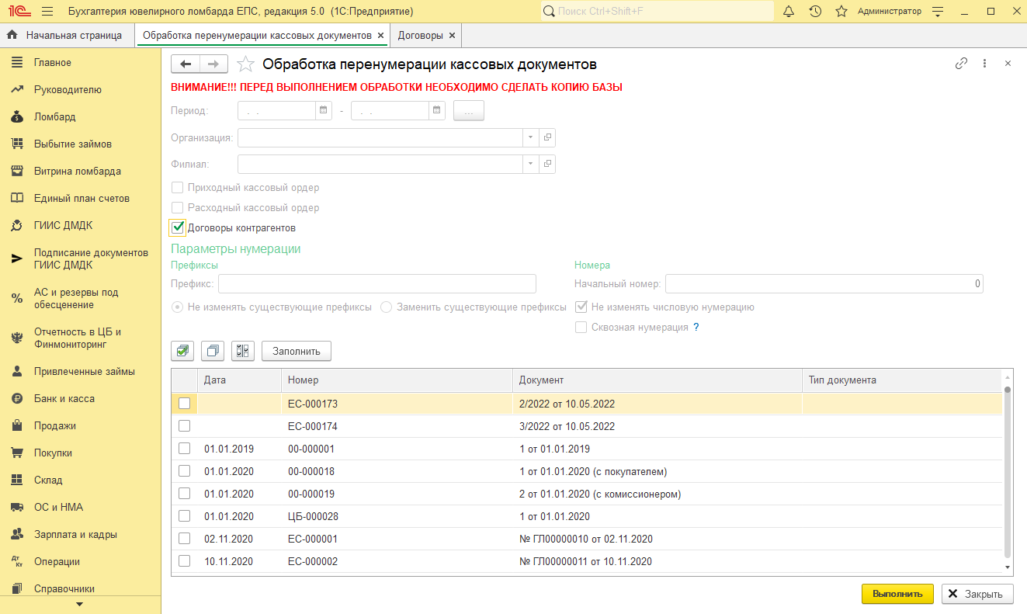
Task: Check all rows in the table
Action: [x=182, y=351]
